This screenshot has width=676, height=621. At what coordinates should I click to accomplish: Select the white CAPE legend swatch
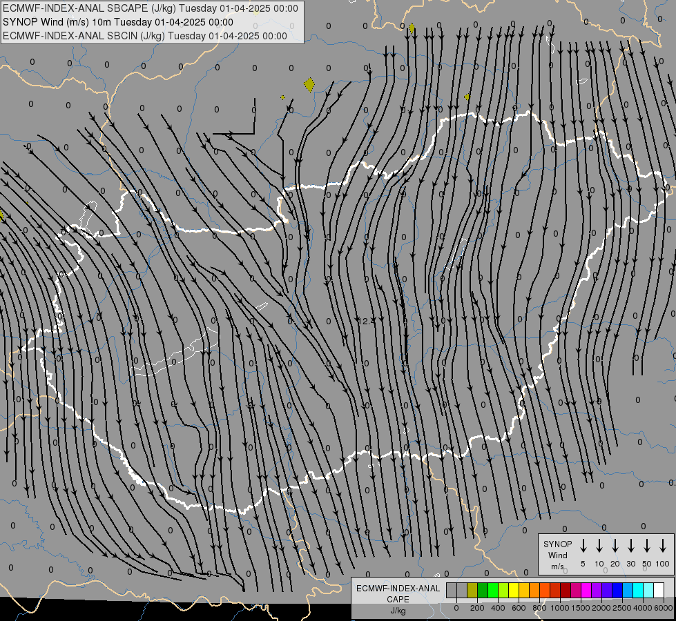[658, 591]
